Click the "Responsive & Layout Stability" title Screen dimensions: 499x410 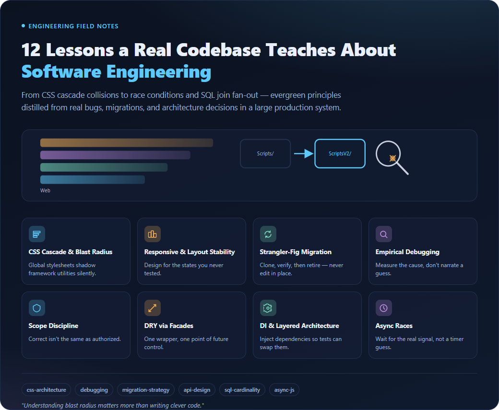point(190,252)
